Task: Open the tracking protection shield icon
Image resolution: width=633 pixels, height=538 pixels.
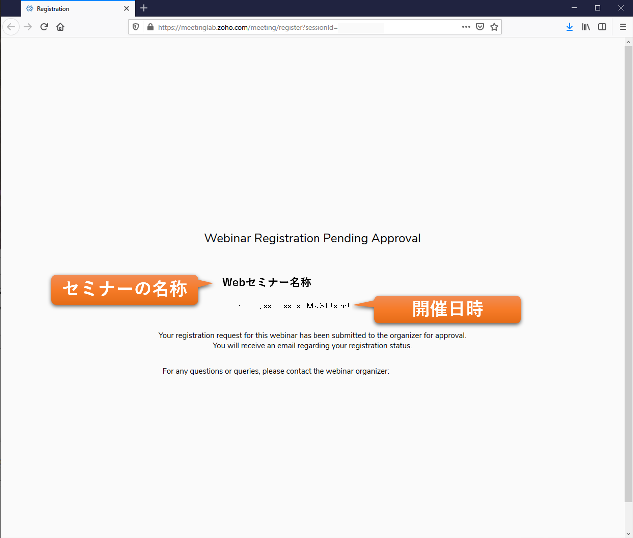Action: (136, 27)
